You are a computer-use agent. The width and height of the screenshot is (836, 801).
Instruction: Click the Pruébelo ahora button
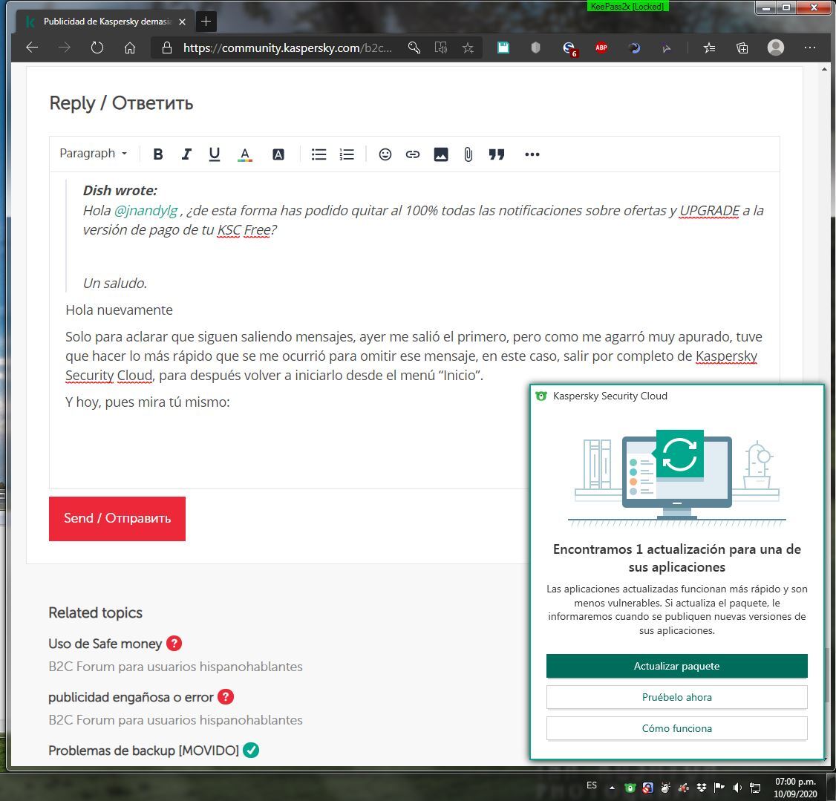tap(676, 697)
